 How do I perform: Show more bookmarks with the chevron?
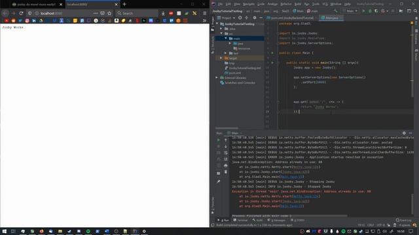click(204, 20)
